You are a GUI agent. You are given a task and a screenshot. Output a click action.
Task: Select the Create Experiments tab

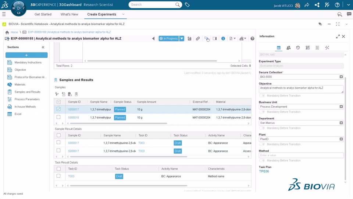click(x=102, y=14)
